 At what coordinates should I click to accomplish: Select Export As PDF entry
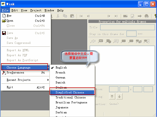tap(26, 55)
